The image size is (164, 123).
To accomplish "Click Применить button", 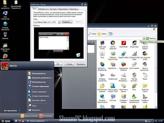I will [x=81, y=64].
